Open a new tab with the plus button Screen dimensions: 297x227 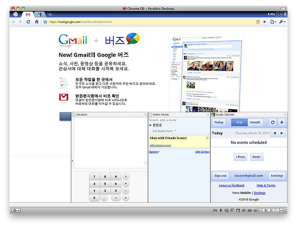pyautogui.click(x=50, y=14)
